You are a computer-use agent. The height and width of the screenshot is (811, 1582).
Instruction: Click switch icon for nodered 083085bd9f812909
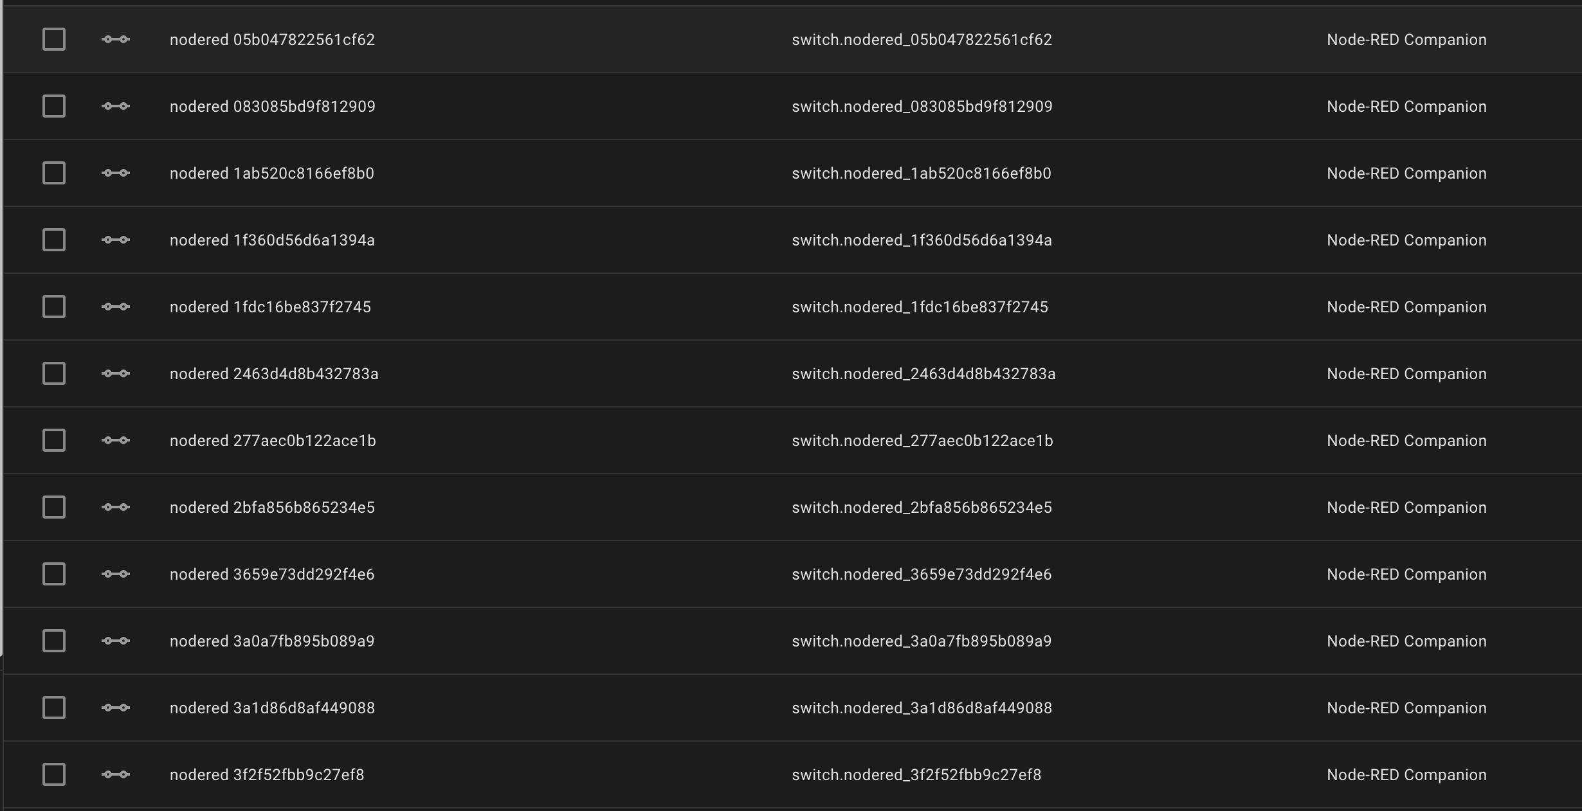[x=116, y=107]
